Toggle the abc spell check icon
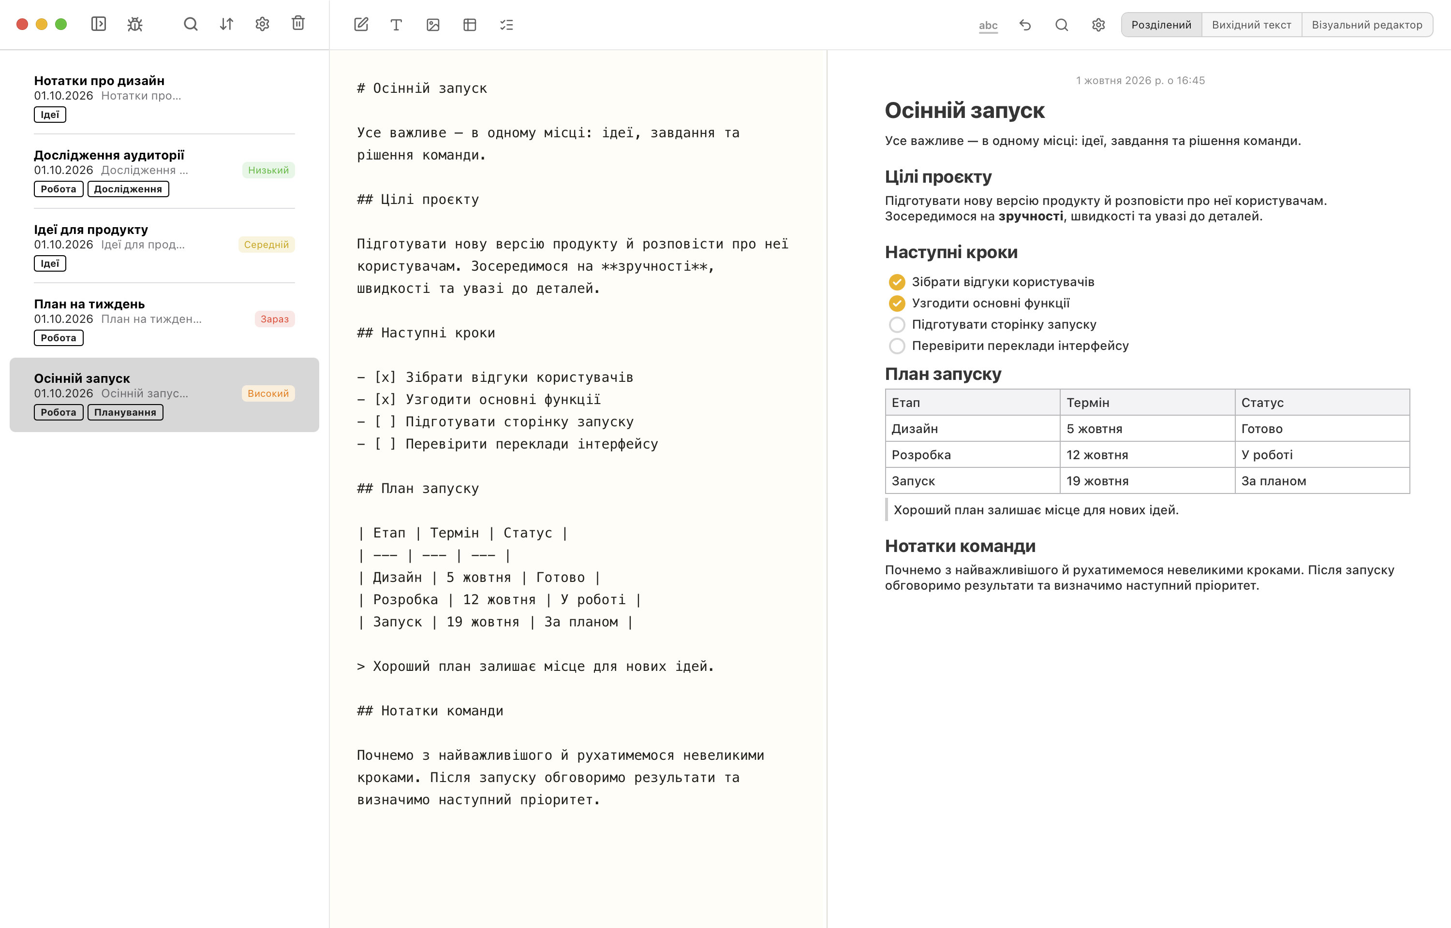Image resolution: width=1451 pixels, height=928 pixels. point(988,25)
